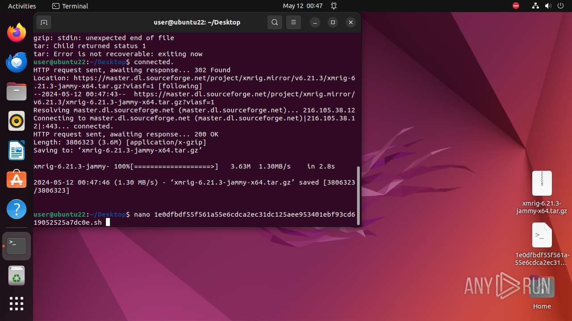Click 'Resolving master.dl.sourceforge.net' line
The height and width of the screenshot is (321, 572).
pos(194,110)
